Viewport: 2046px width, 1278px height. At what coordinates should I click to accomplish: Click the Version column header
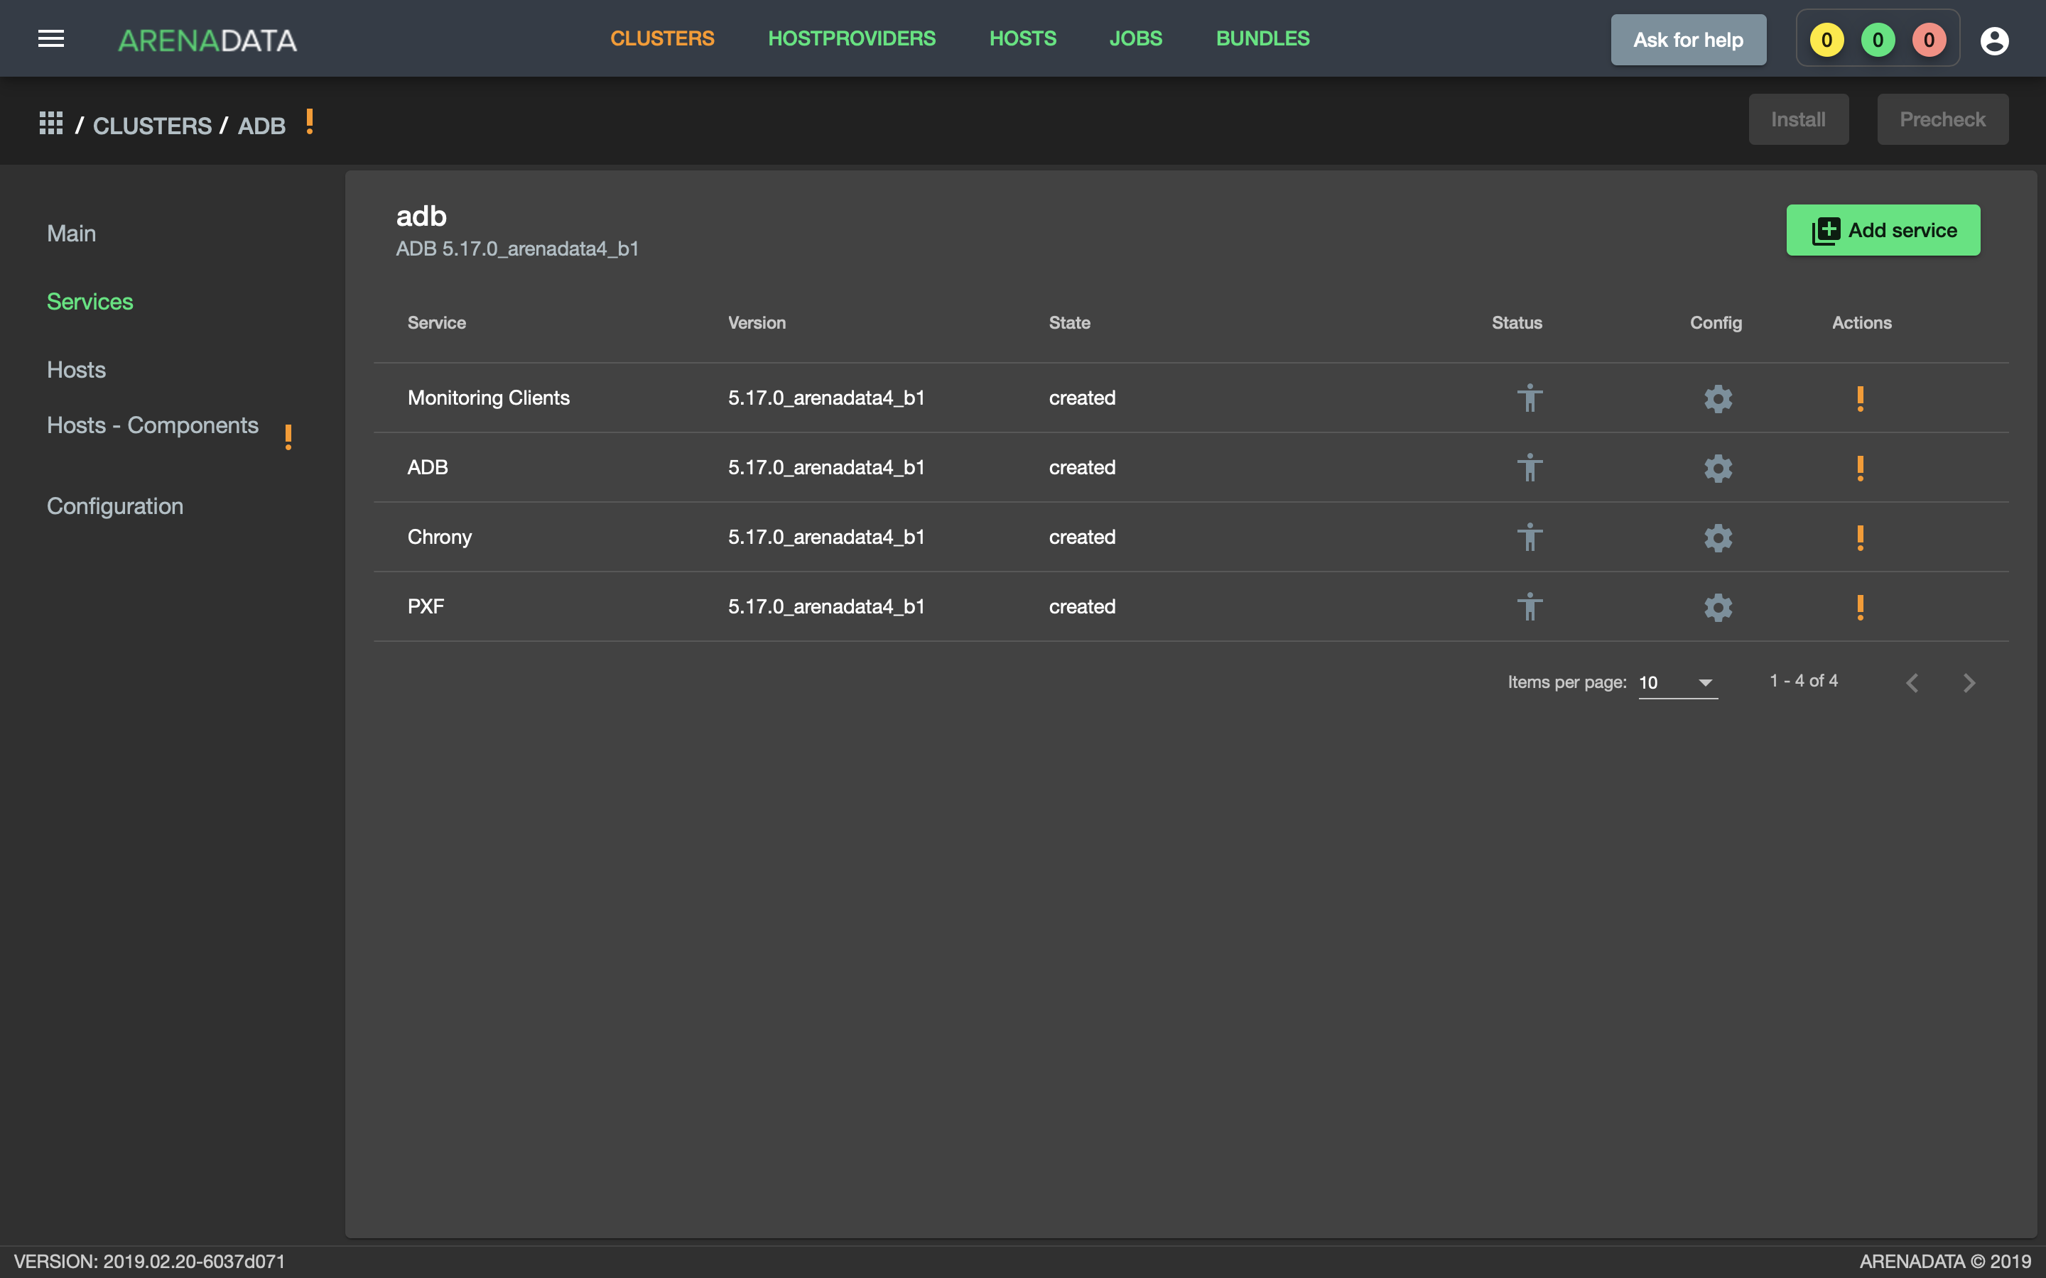pyautogui.click(x=757, y=323)
